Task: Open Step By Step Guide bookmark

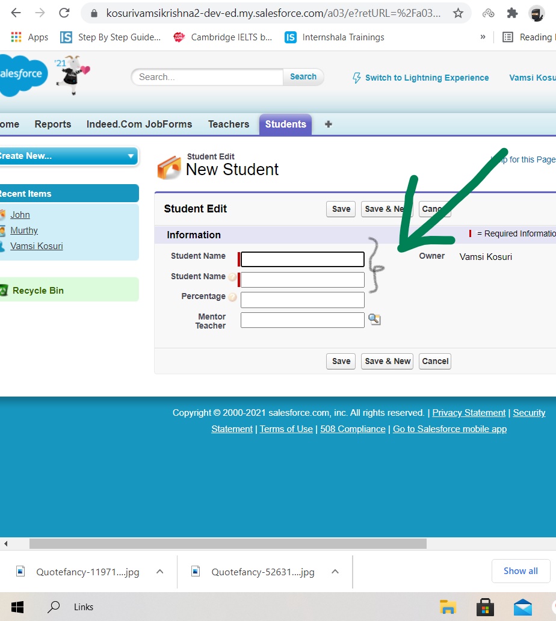Action: click(111, 37)
